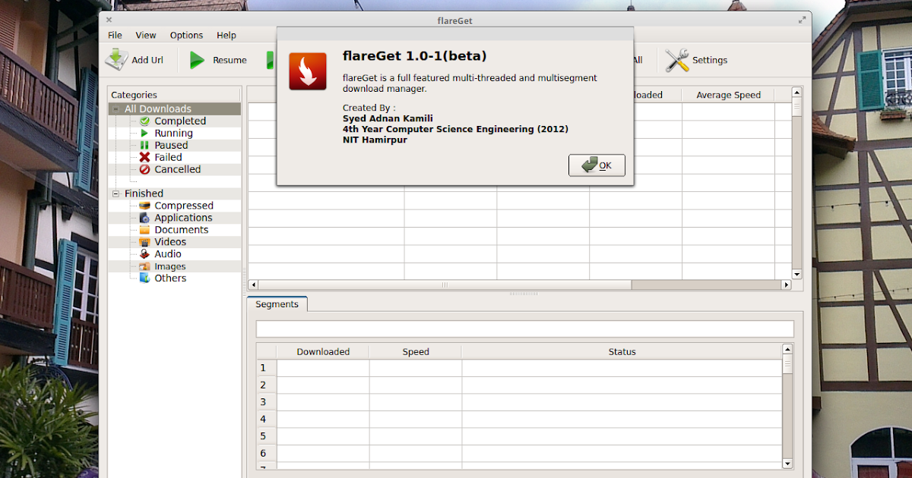Click the Average Speed column header
This screenshot has height=478, width=912.
[x=728, y=95]
